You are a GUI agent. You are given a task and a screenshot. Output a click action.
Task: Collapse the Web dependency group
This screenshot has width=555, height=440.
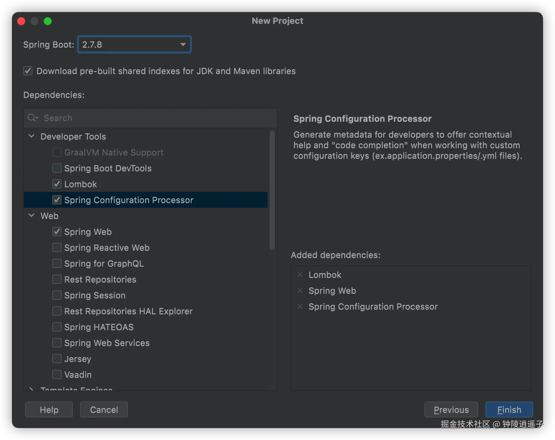point(32,216)
